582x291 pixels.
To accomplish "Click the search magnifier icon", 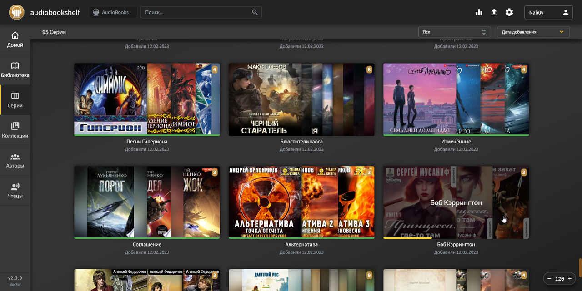I will coord(255,12).
